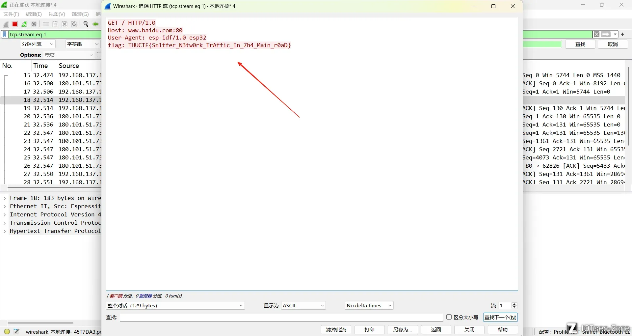The image size is (632, 336).
Task: Click the wireshark_本地连接 file name in status bar
Action: point(64,332)
